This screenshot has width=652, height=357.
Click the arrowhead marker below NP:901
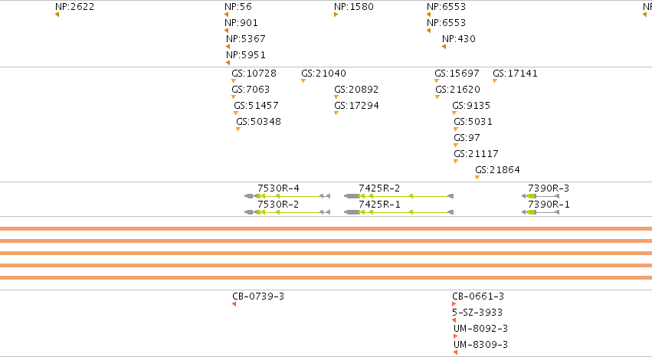click(x=226, y=31)
